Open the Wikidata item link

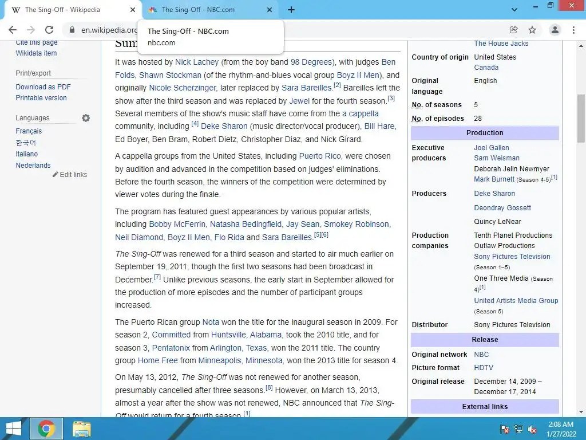click(x=36, y=53)
